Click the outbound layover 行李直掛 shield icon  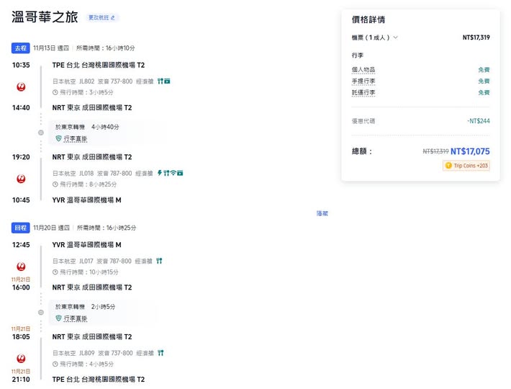click(59, 138)
